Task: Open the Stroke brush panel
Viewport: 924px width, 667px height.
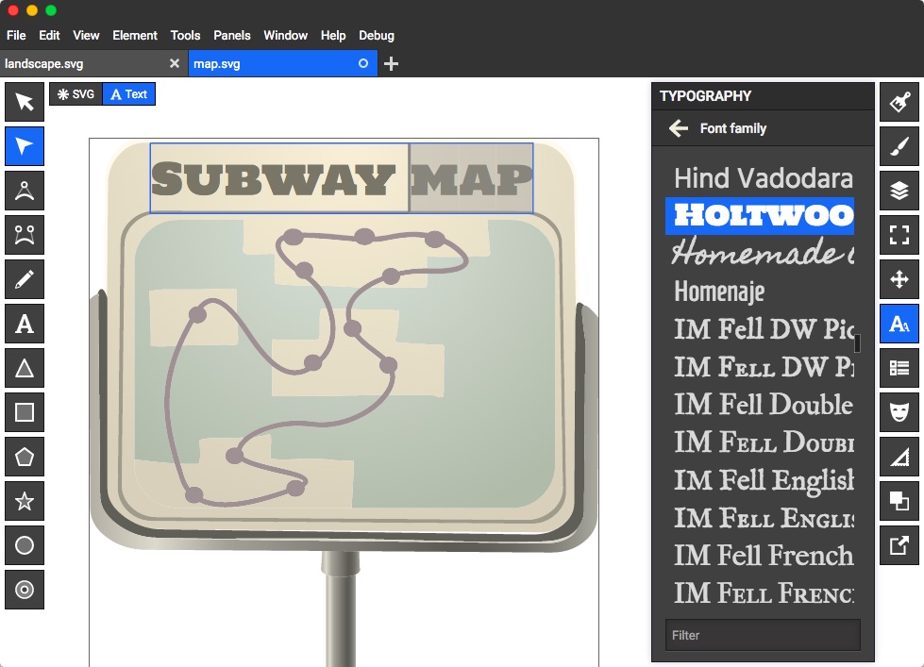Action: pos(899,146)
